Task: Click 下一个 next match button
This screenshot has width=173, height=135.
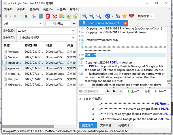Action: point(160,91)
